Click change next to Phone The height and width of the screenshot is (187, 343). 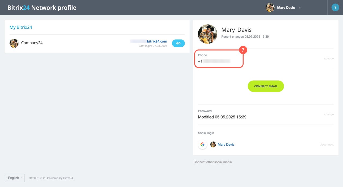click(x=329, y=59)
